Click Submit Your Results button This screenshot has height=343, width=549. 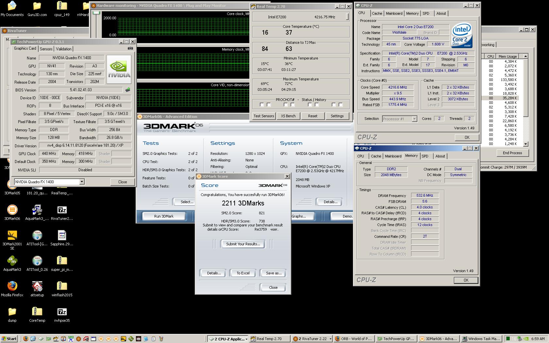[243, 244]
